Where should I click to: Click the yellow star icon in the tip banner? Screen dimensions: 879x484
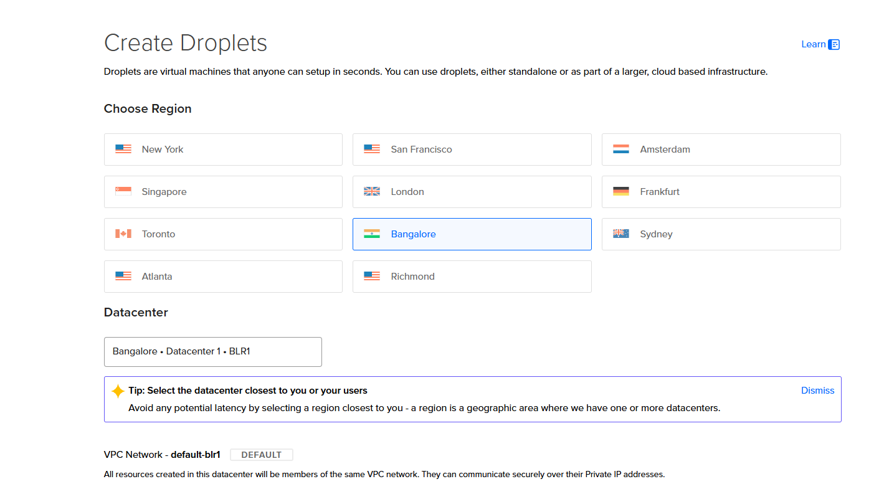[117, 391]
